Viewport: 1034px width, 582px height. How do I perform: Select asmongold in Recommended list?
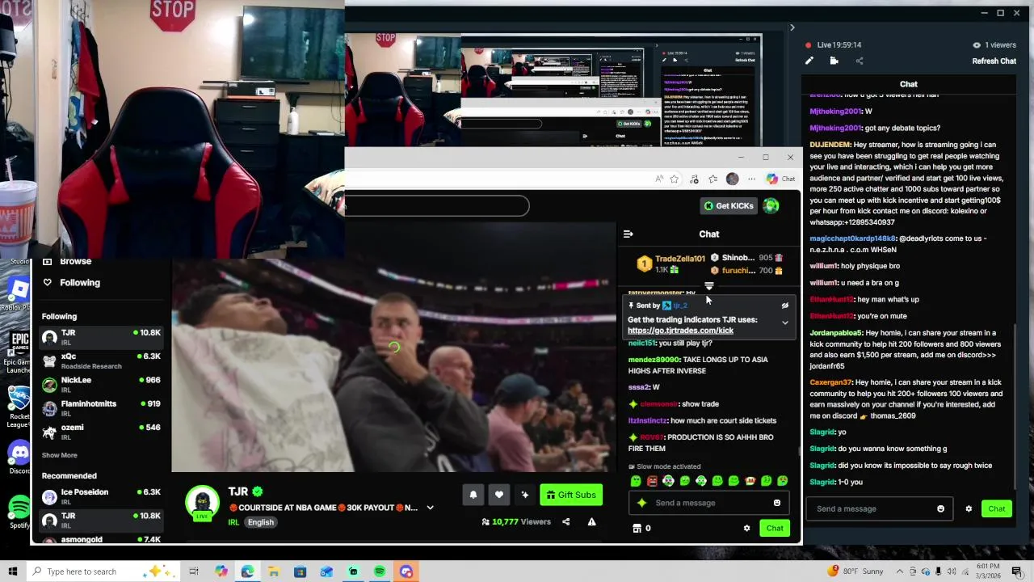click(102, 540)
